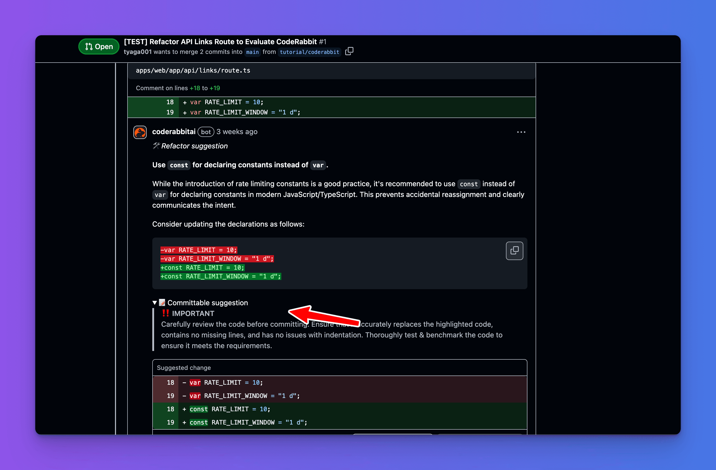The width and height of the screenshot is (716, 470).
Task: Click the 3 weeks ago timestamp
Action: point(236,131)
